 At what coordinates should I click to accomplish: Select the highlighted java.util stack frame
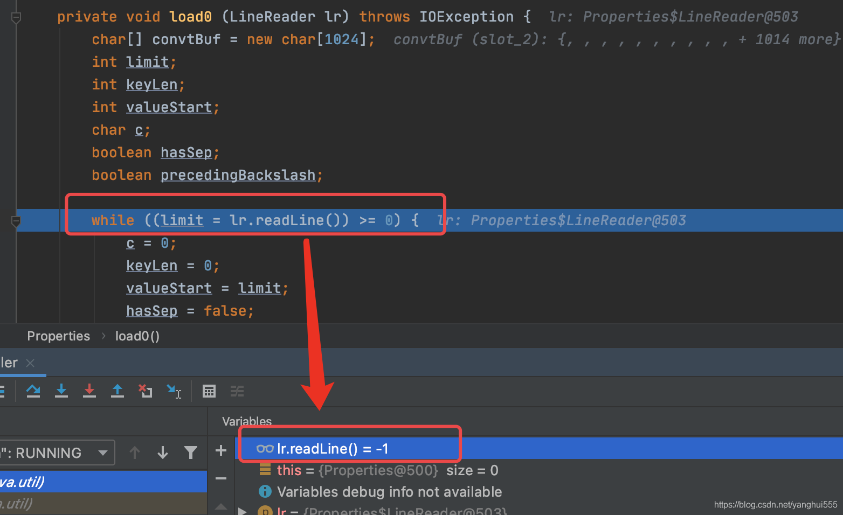click(103, 482)
